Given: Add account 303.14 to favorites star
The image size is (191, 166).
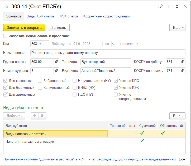Looking at the screenshot, I should coord(6,6).
